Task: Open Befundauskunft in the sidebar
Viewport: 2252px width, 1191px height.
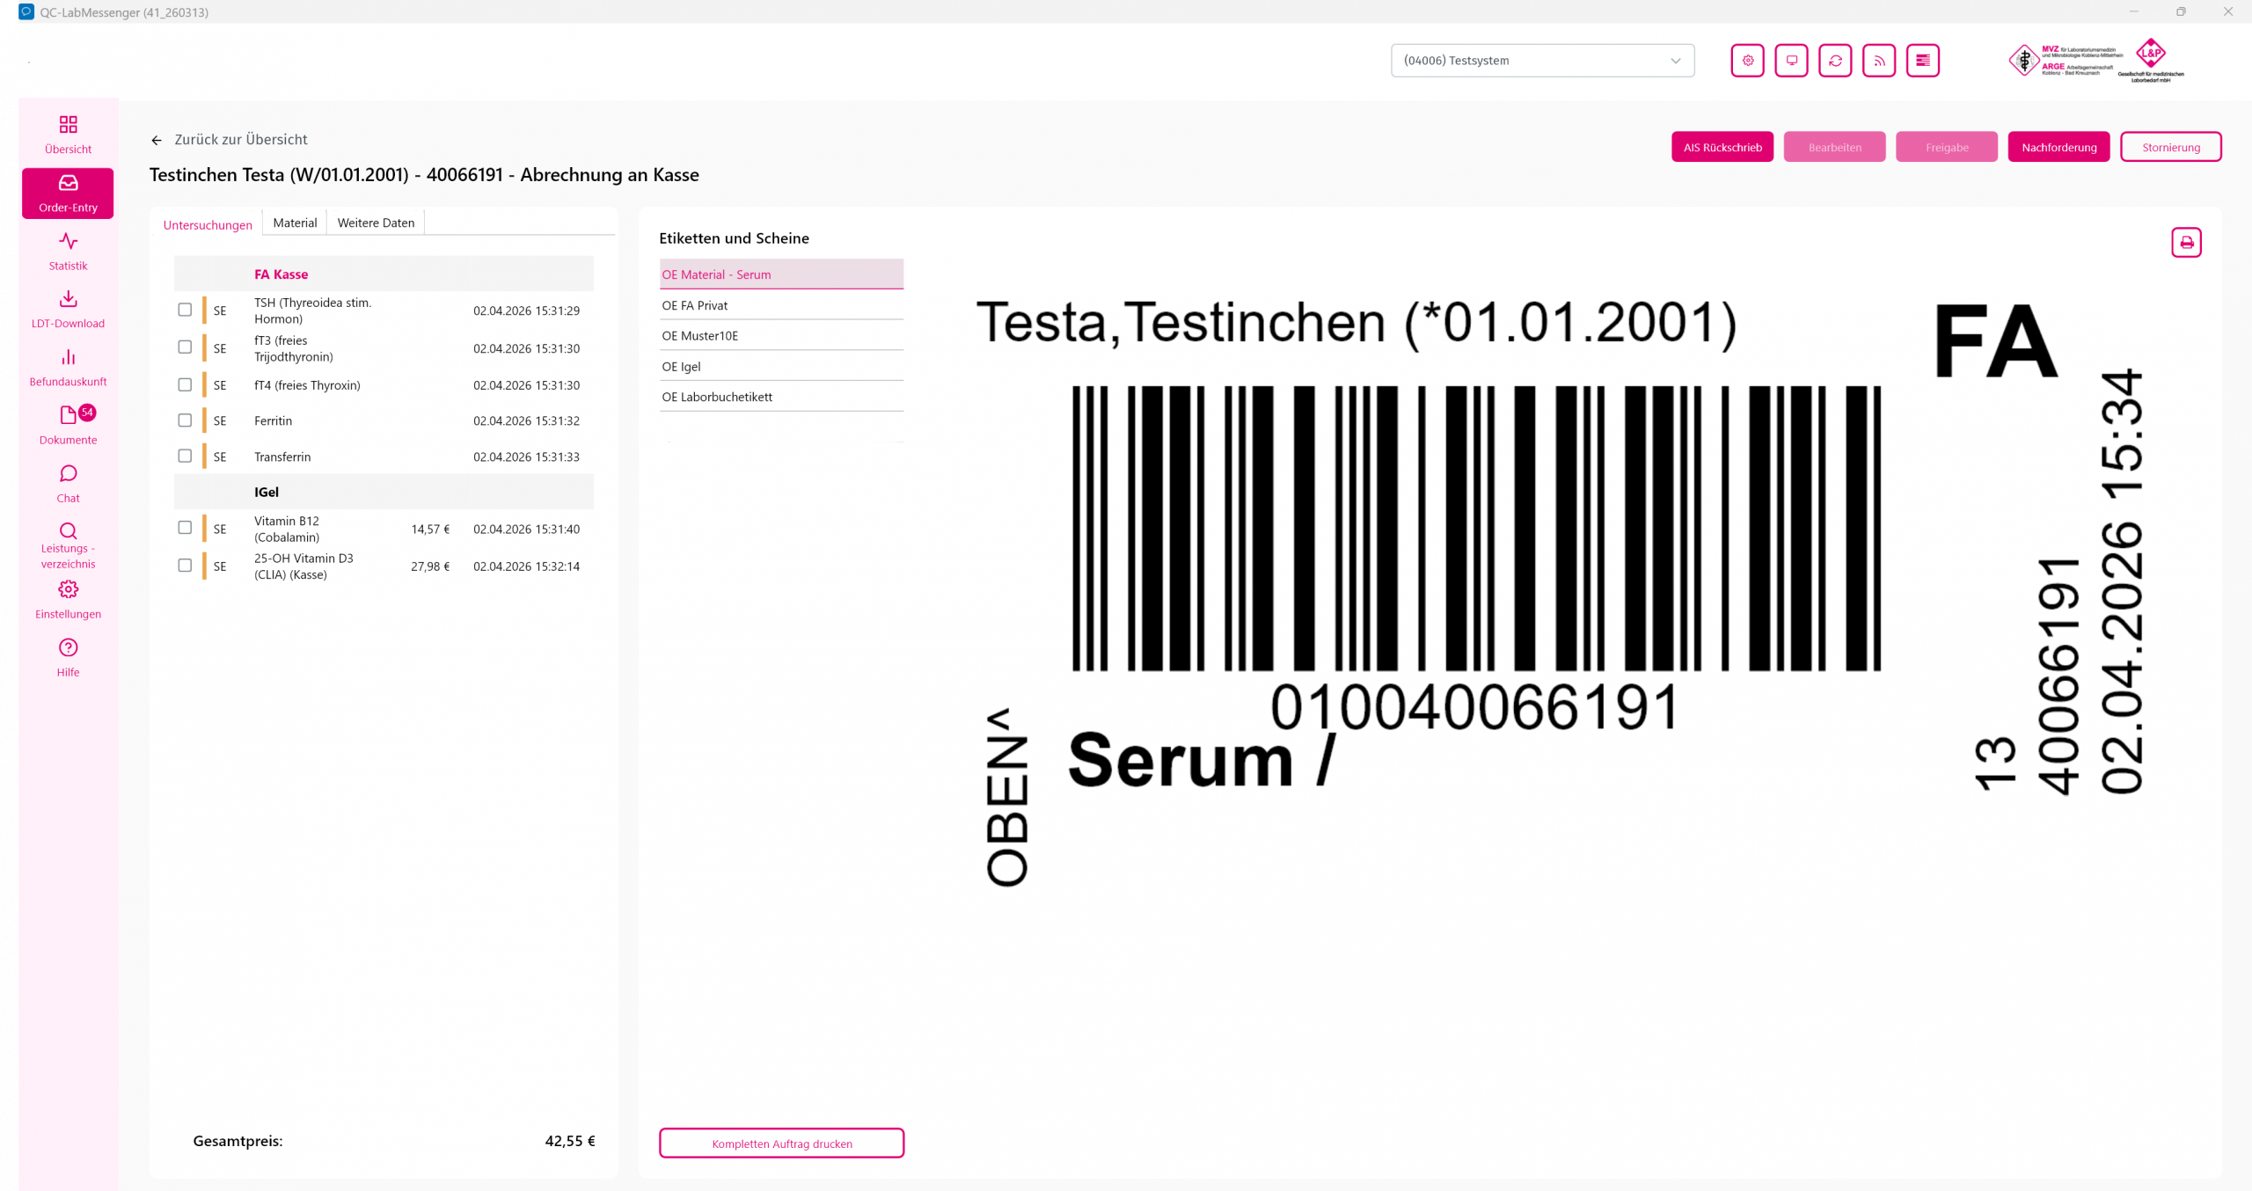Action: pos(68,367)
